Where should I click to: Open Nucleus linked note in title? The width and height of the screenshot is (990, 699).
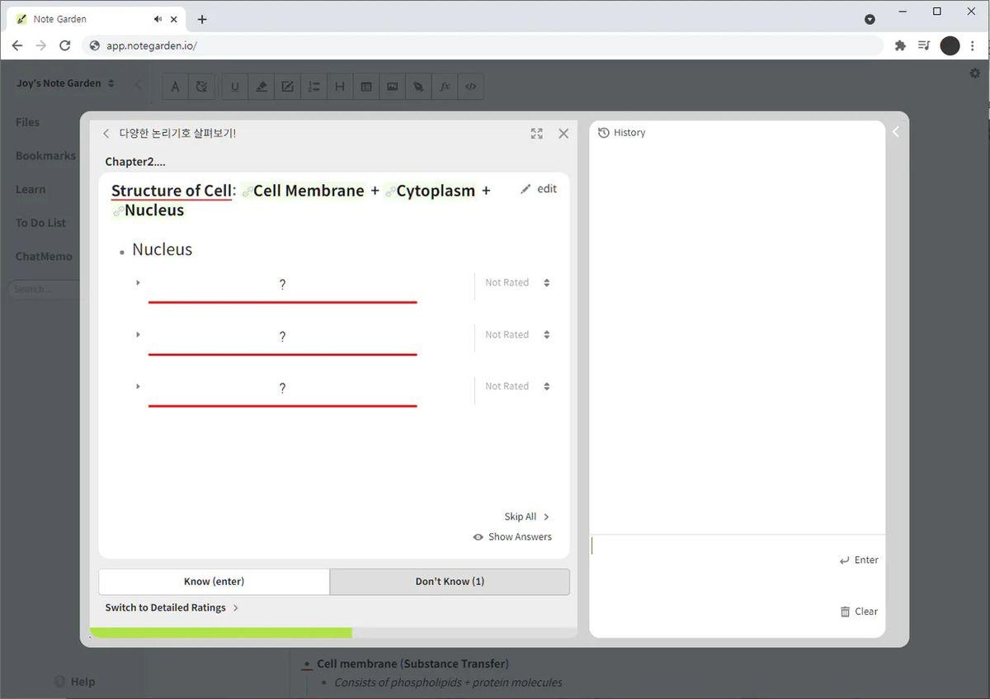[x=148, y=210]
